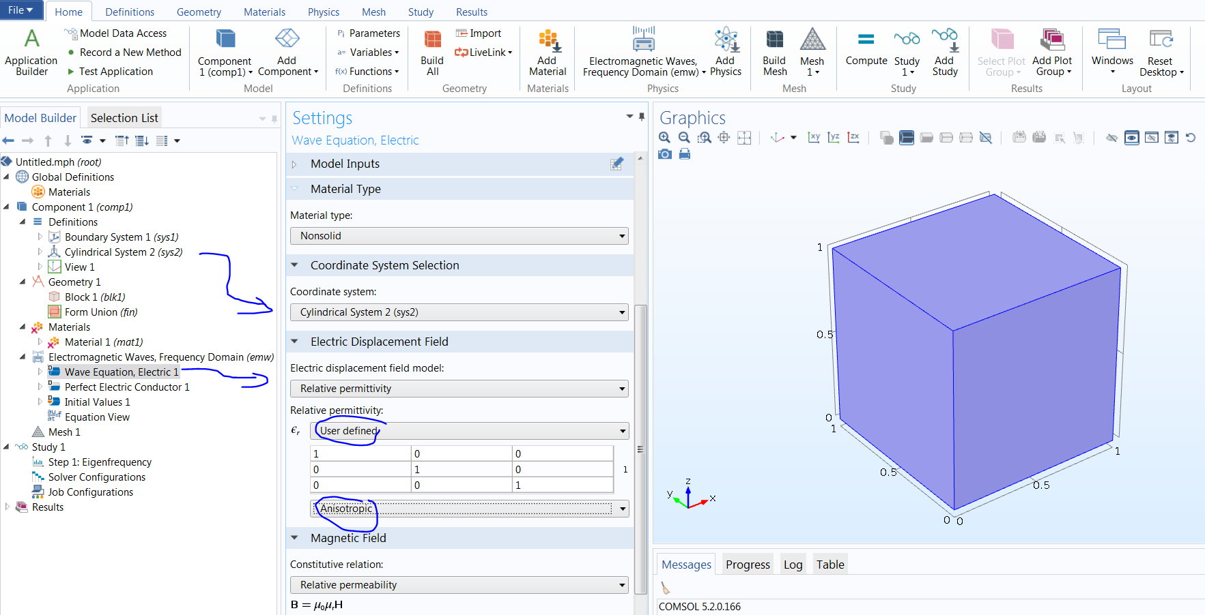
Task: Take a snapshot with the camera icon
Action: [665, 155]
